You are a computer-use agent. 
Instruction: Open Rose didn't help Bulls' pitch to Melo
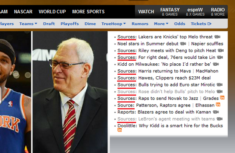(x=166, y=92)
